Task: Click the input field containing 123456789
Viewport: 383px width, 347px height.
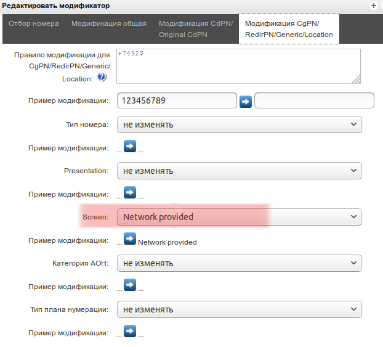Action: [177, 100]
